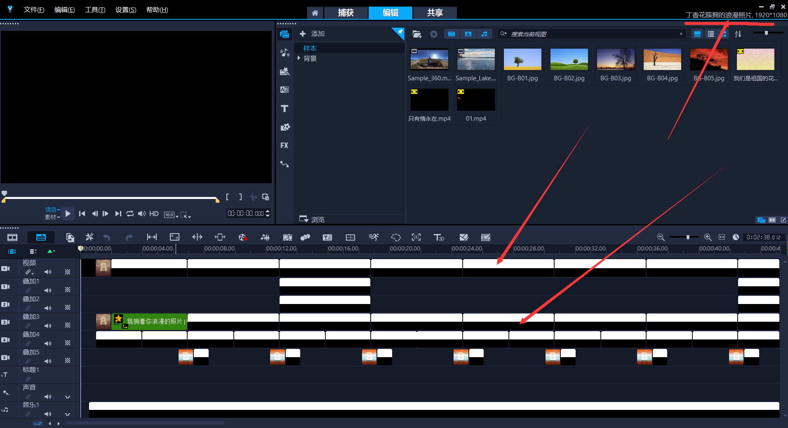Click the redo arrow in timeline toolbar
Viewport: 788px width, 428px height.
click(x=129, y=237)
